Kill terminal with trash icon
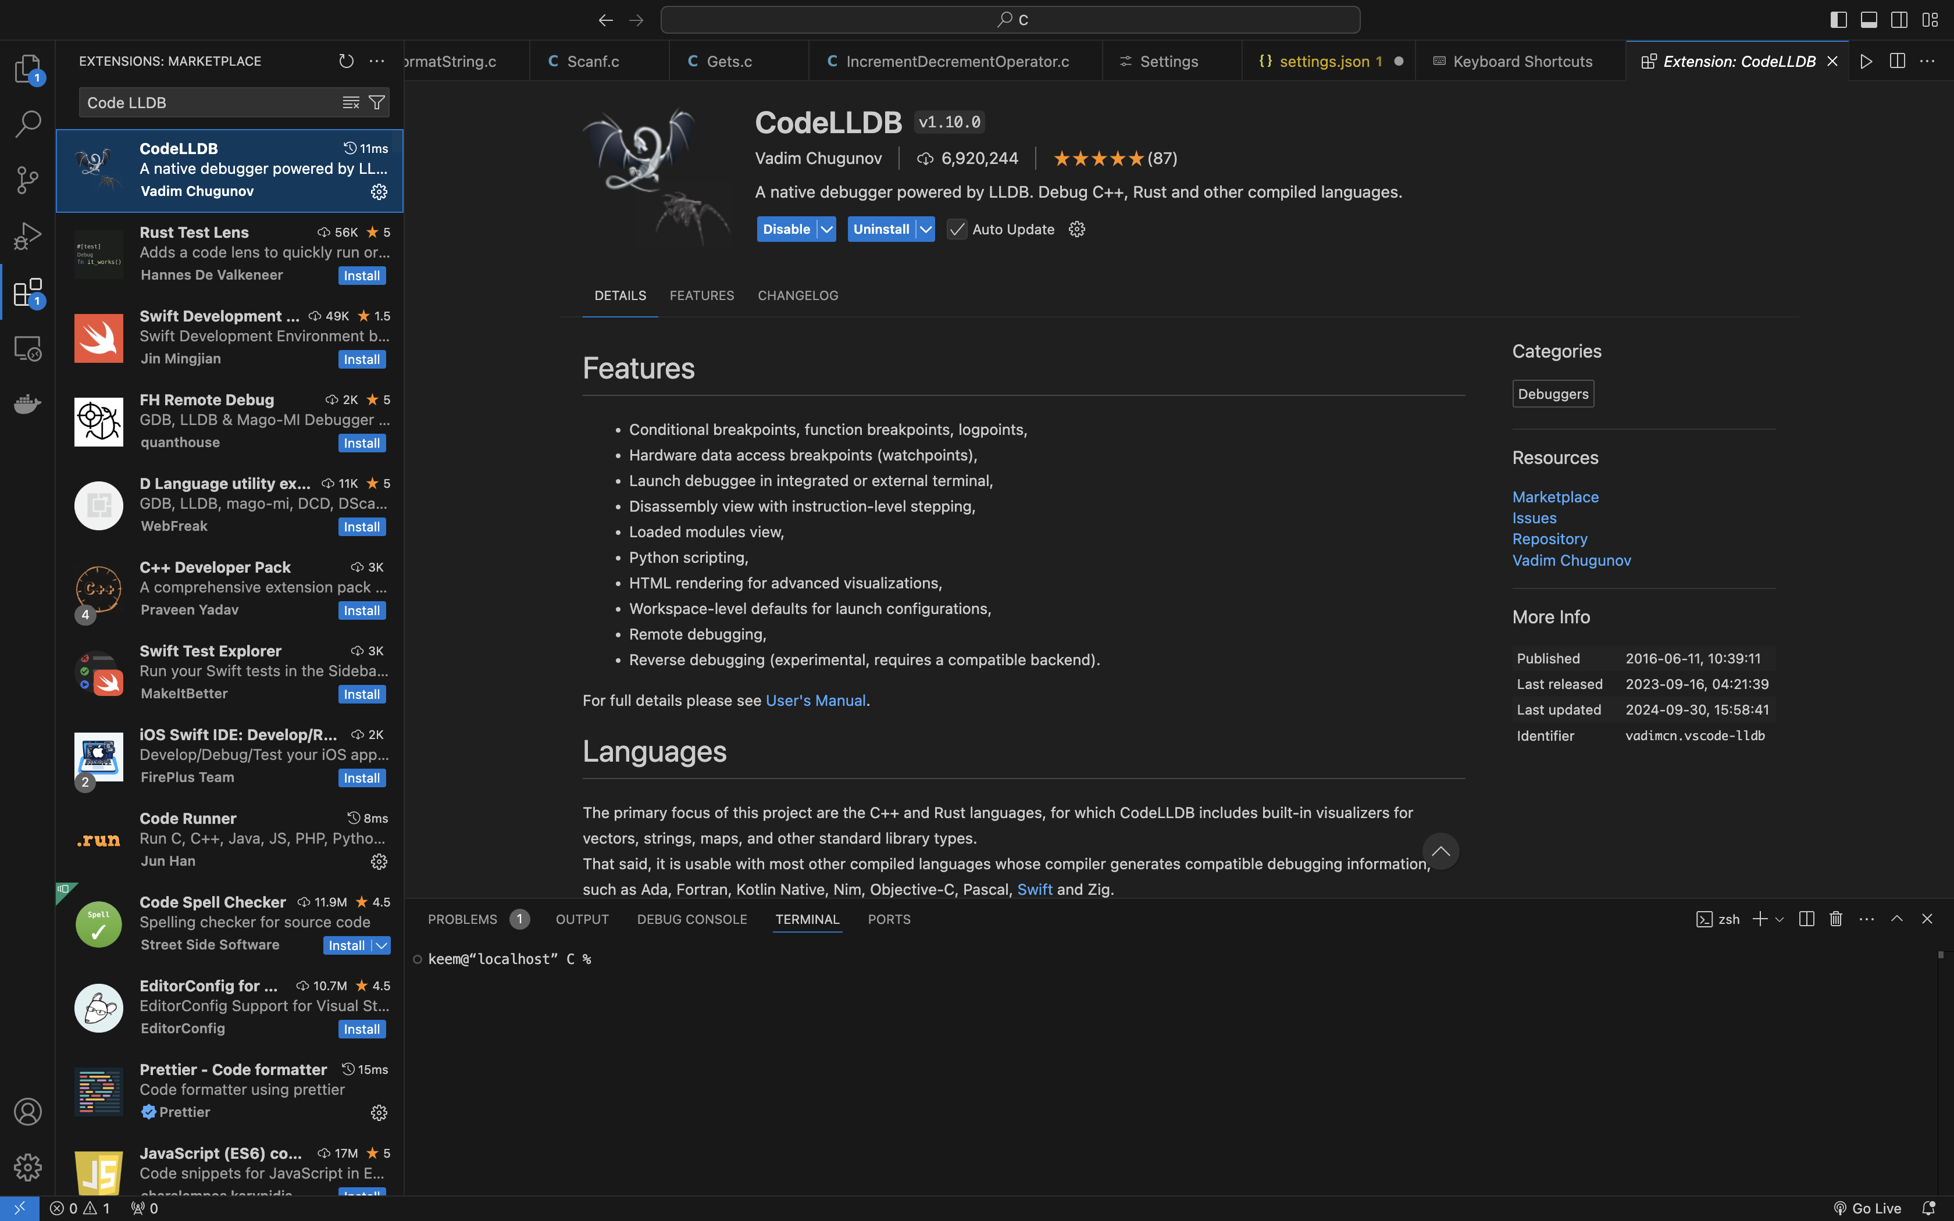 (1836, 919)
